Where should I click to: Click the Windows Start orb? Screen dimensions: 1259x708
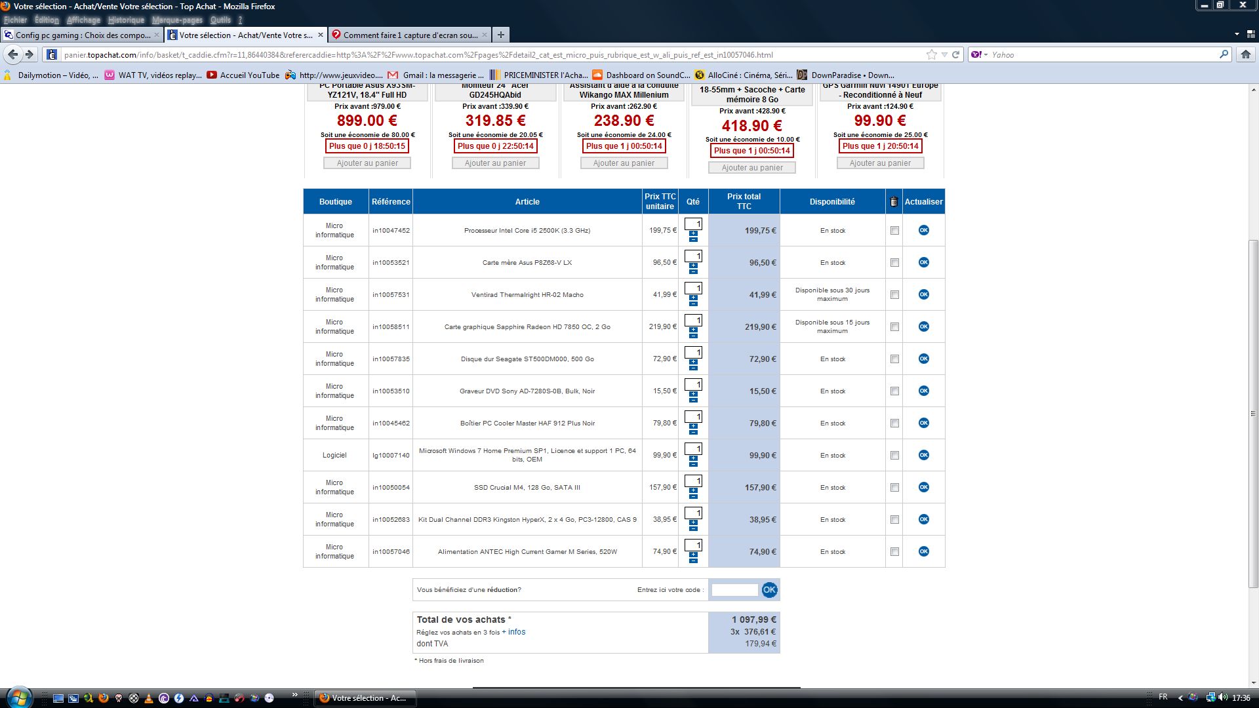(18, 697)
